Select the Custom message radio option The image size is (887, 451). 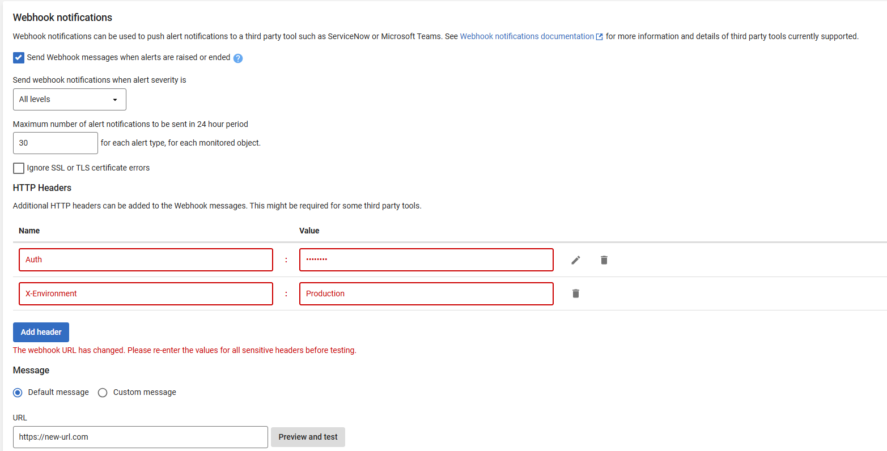tap(103, 393)
